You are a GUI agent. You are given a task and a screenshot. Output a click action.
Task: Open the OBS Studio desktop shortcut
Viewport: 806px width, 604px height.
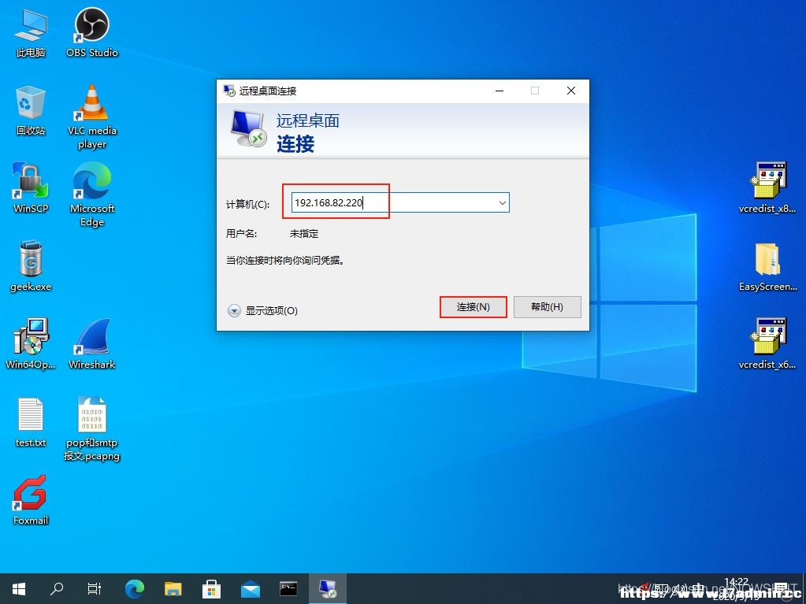92,32
